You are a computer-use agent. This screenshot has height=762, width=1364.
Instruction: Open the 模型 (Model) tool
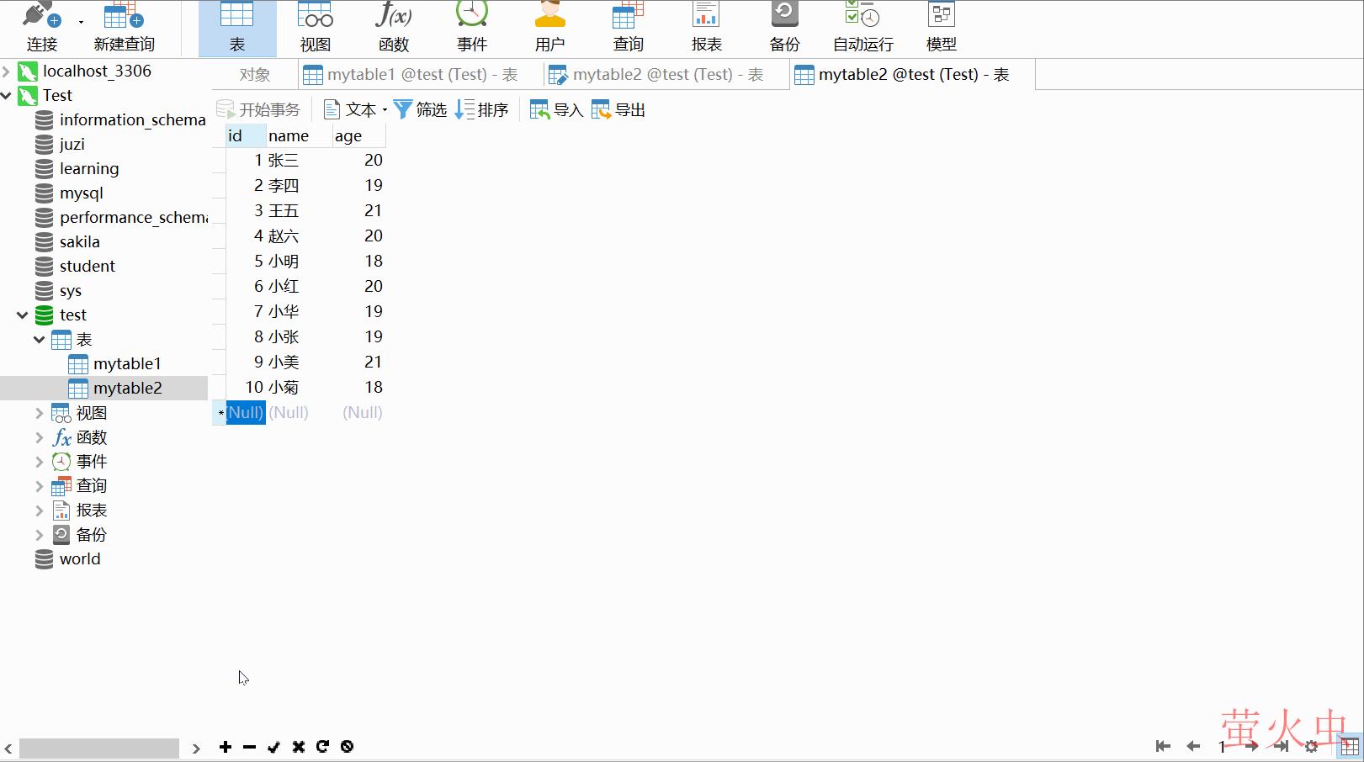click(x=940, y=25)
